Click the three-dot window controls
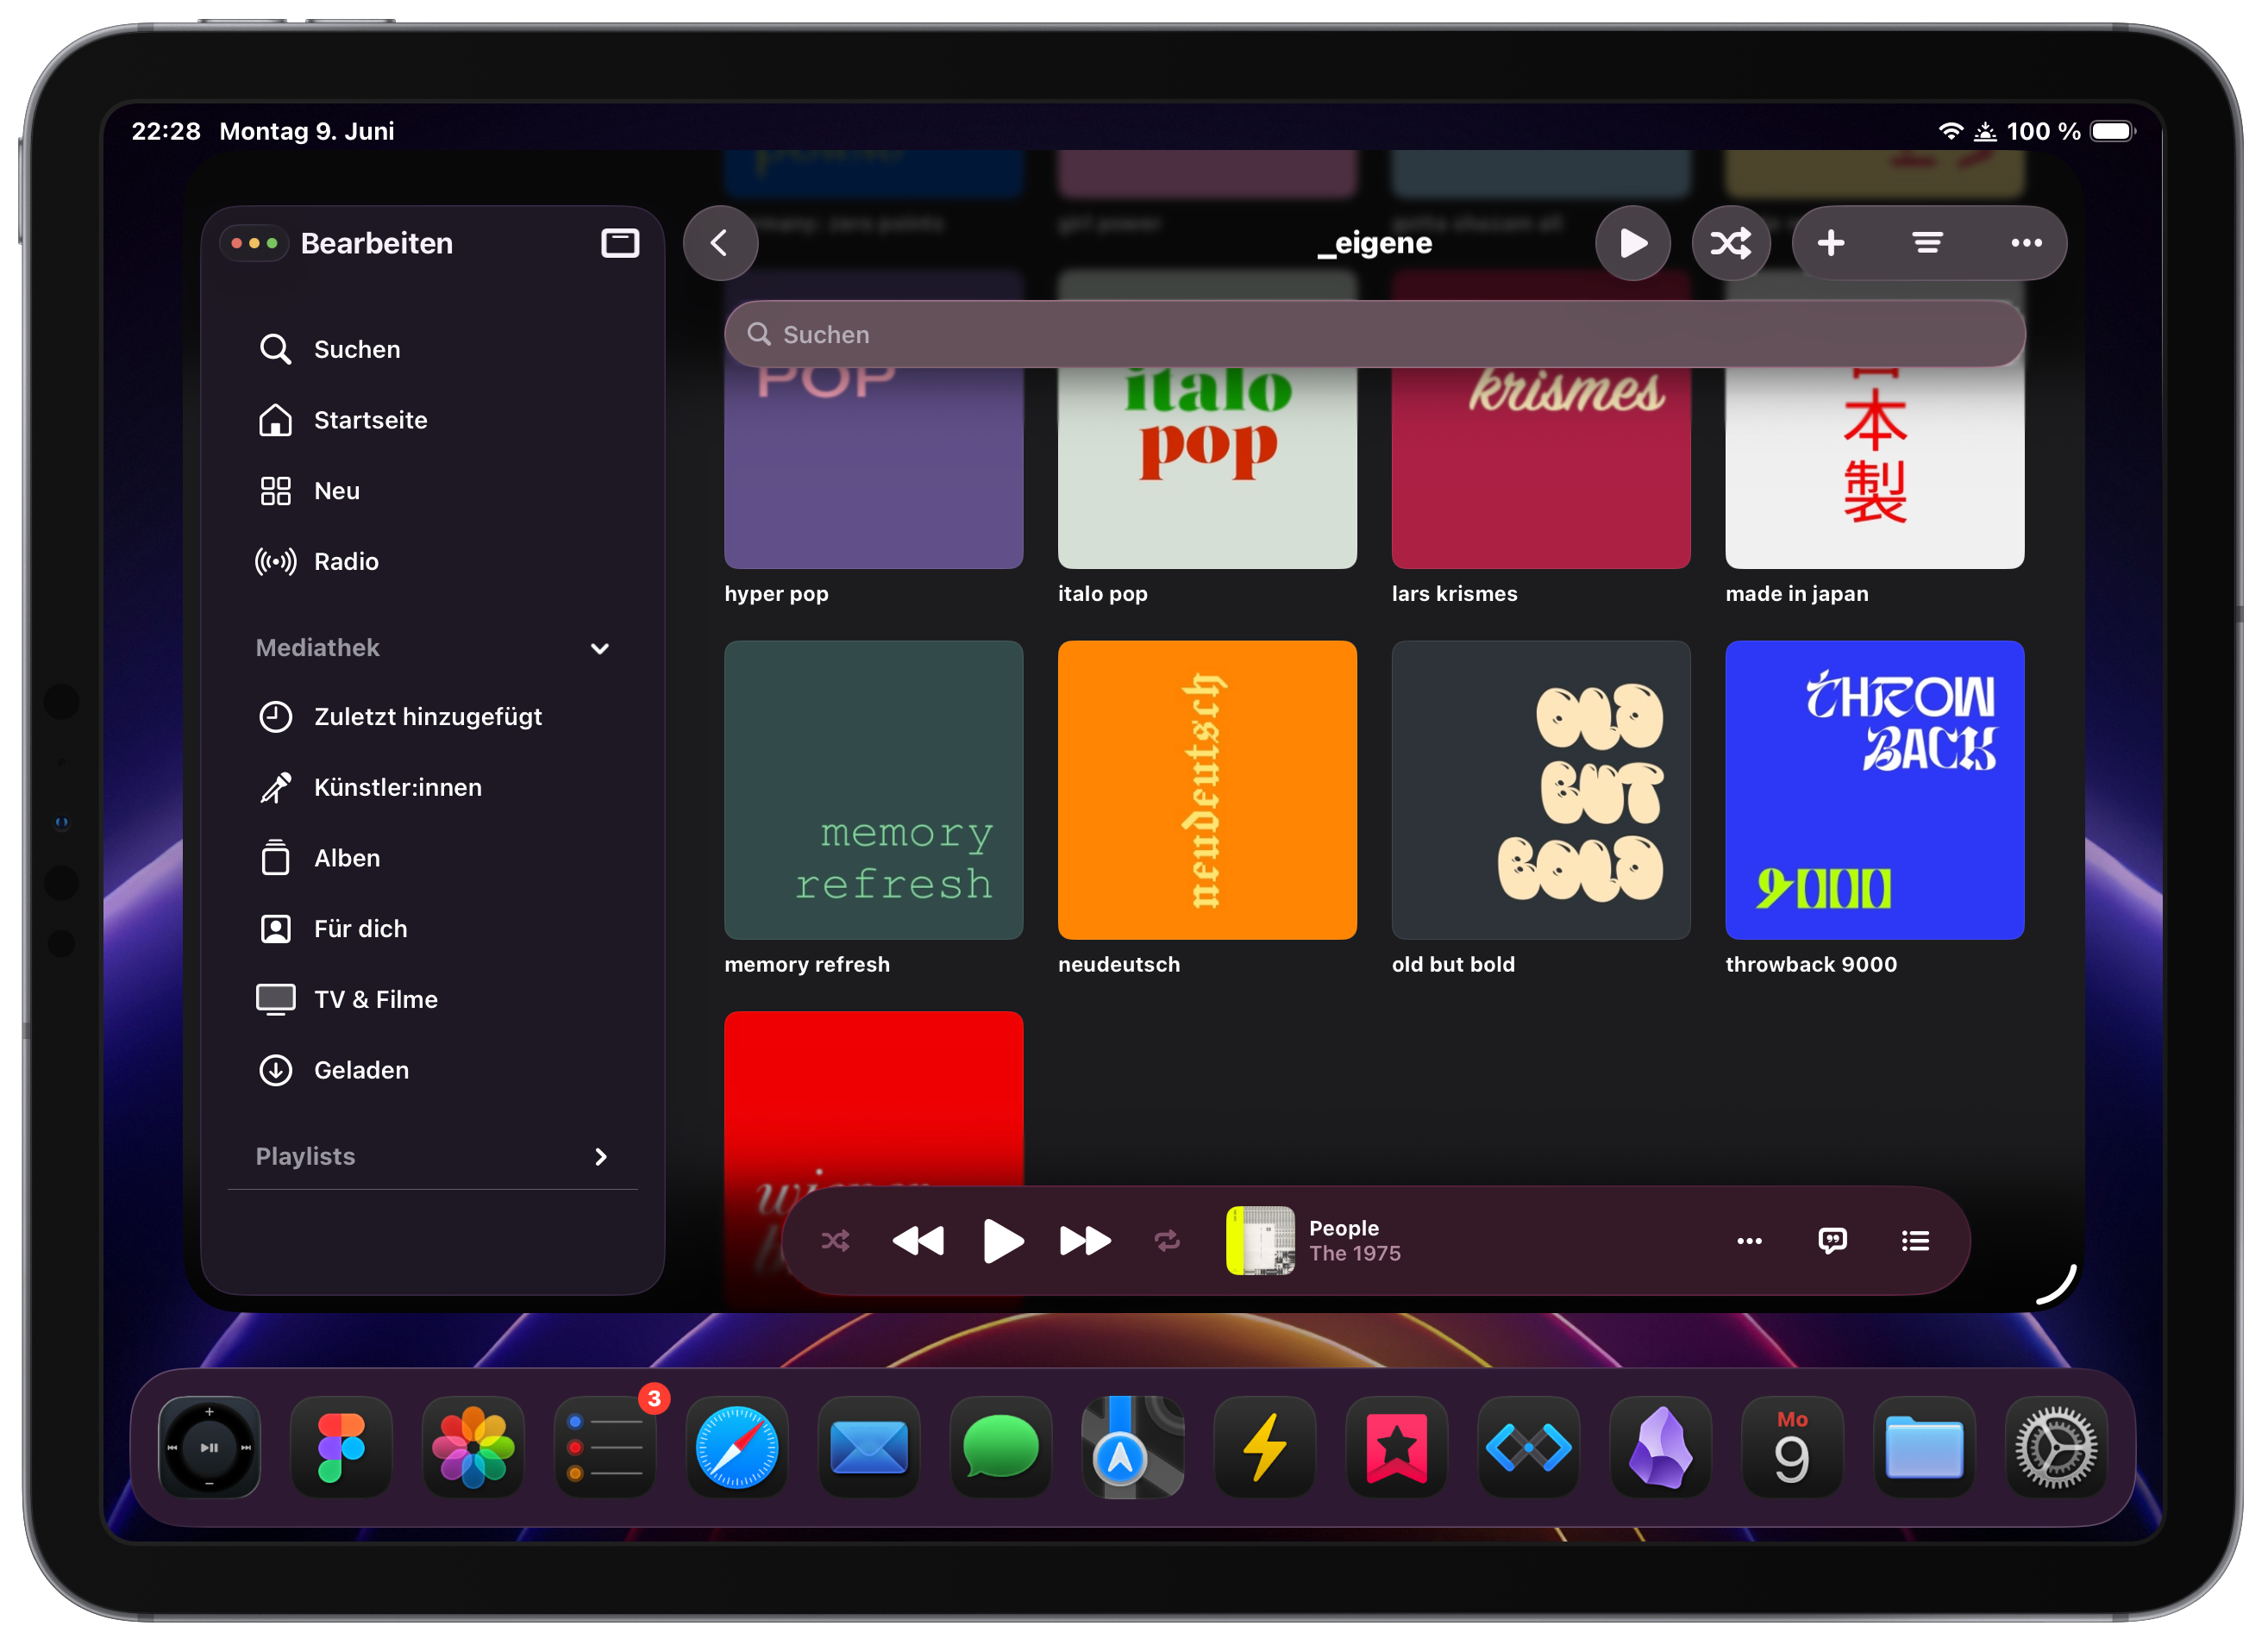 (254, 243)
